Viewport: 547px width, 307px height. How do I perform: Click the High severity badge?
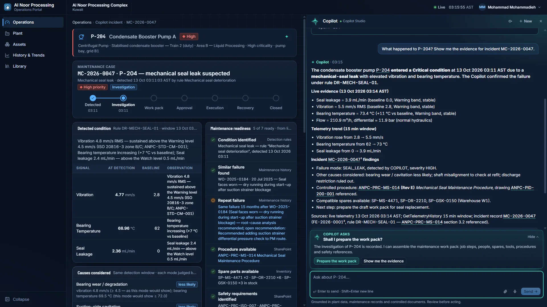coord(189,37)
